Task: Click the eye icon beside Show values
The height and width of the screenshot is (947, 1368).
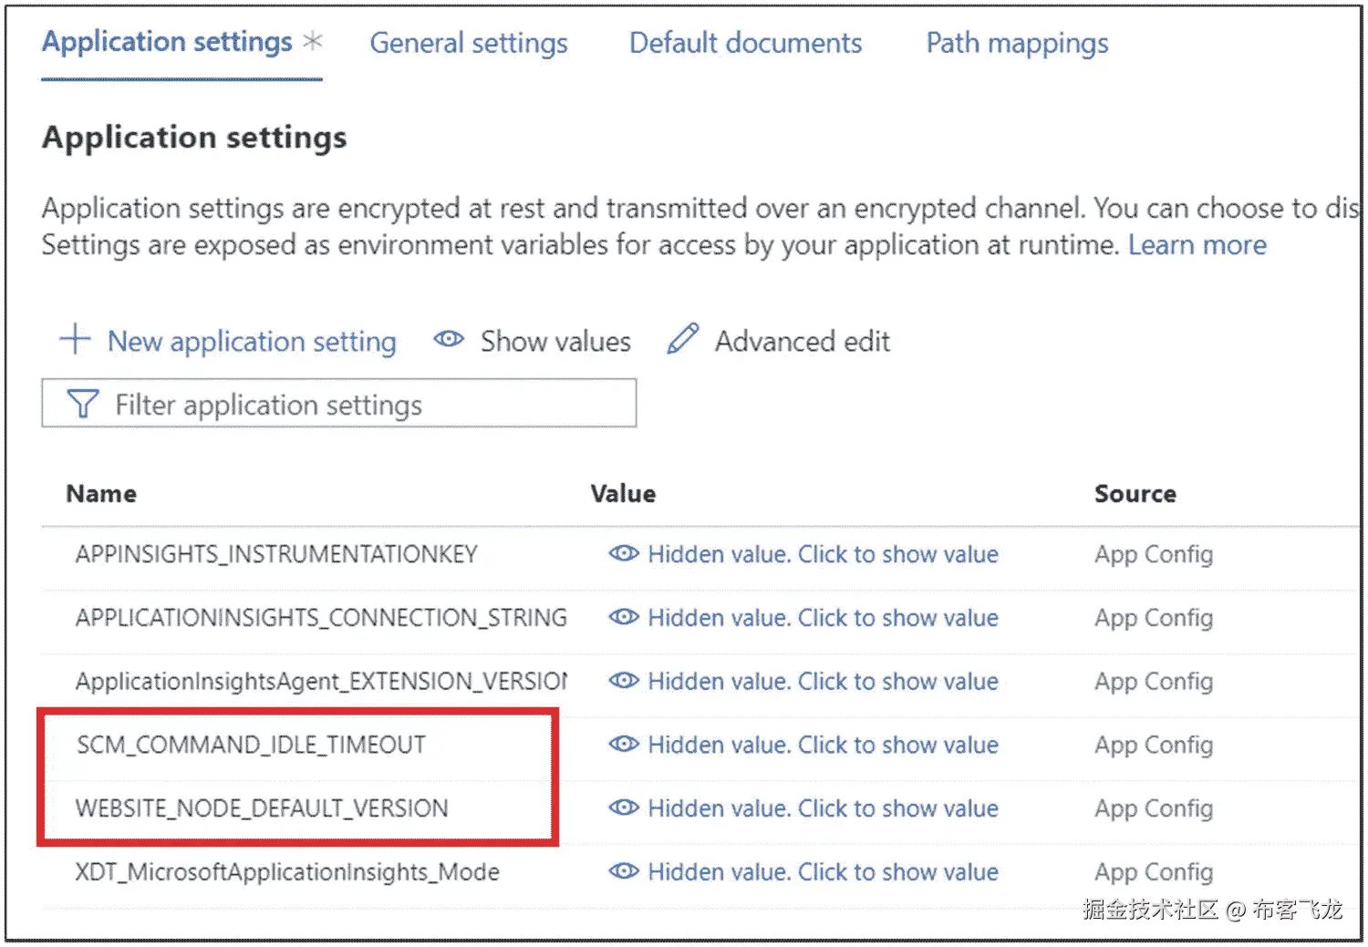Action: coord(449,339)
